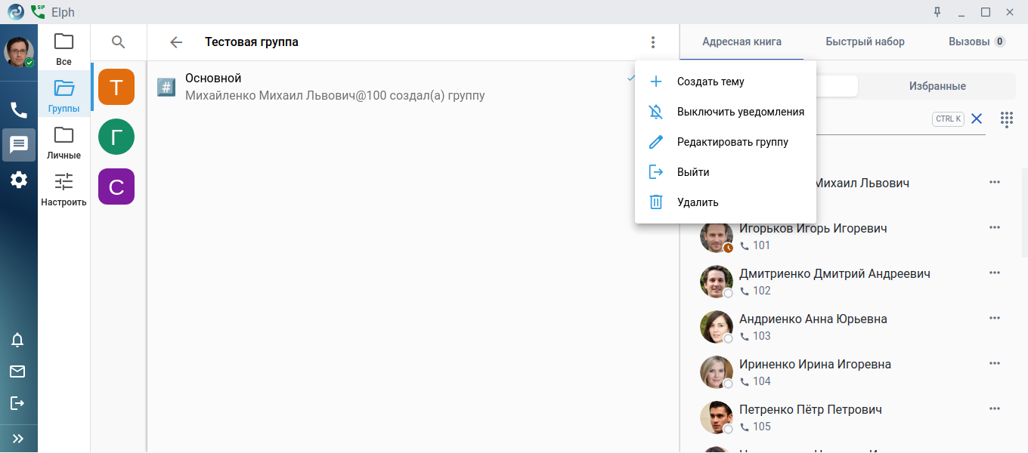Select the 'Все' folder filter
Screen dimensions: 1028x453
(x=64, y=49)
